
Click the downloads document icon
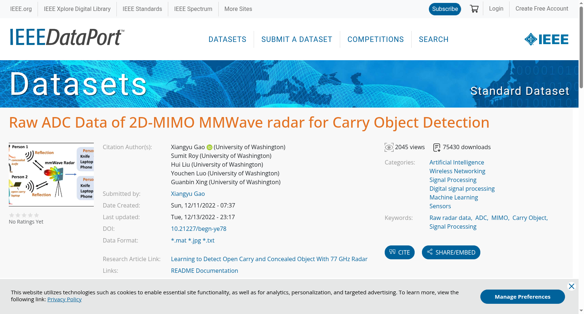coord(437,147)
